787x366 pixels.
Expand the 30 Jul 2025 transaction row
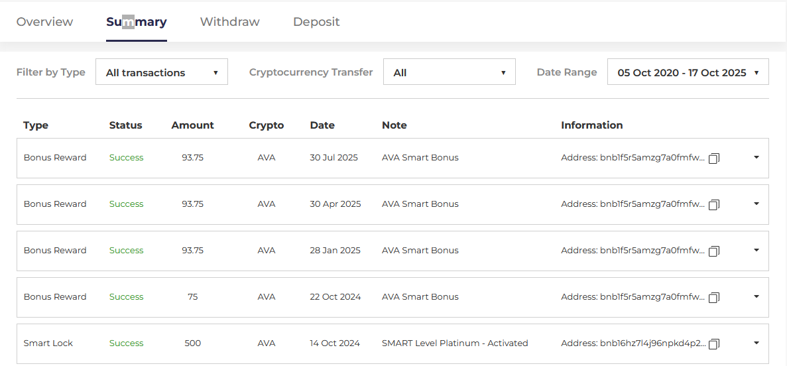757,157
